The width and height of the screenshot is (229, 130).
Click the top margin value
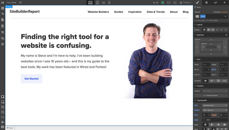[x=211, y=40]
